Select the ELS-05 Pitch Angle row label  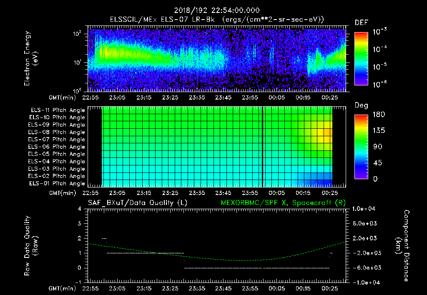point(57,154)
